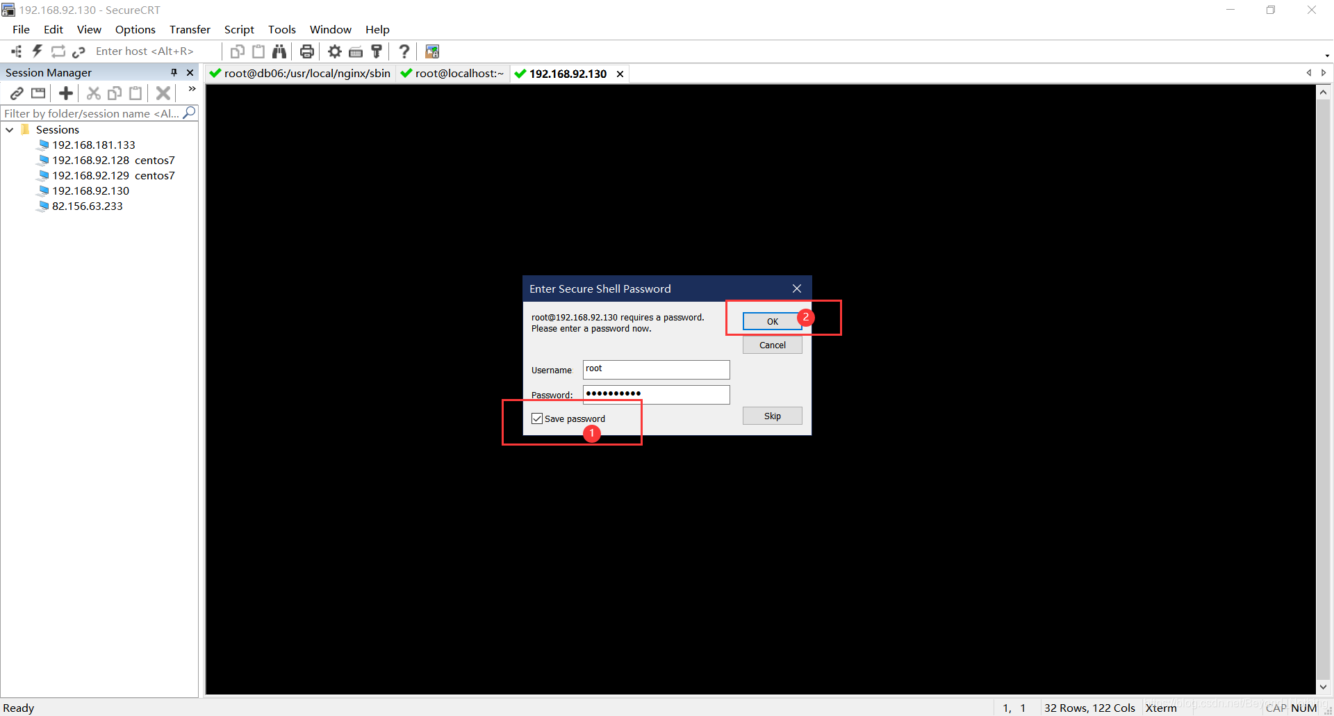This screenshot has height=716, width=1334.
Task: Click the SecureFX toolbar icon
Action: [x=432, y=51]
